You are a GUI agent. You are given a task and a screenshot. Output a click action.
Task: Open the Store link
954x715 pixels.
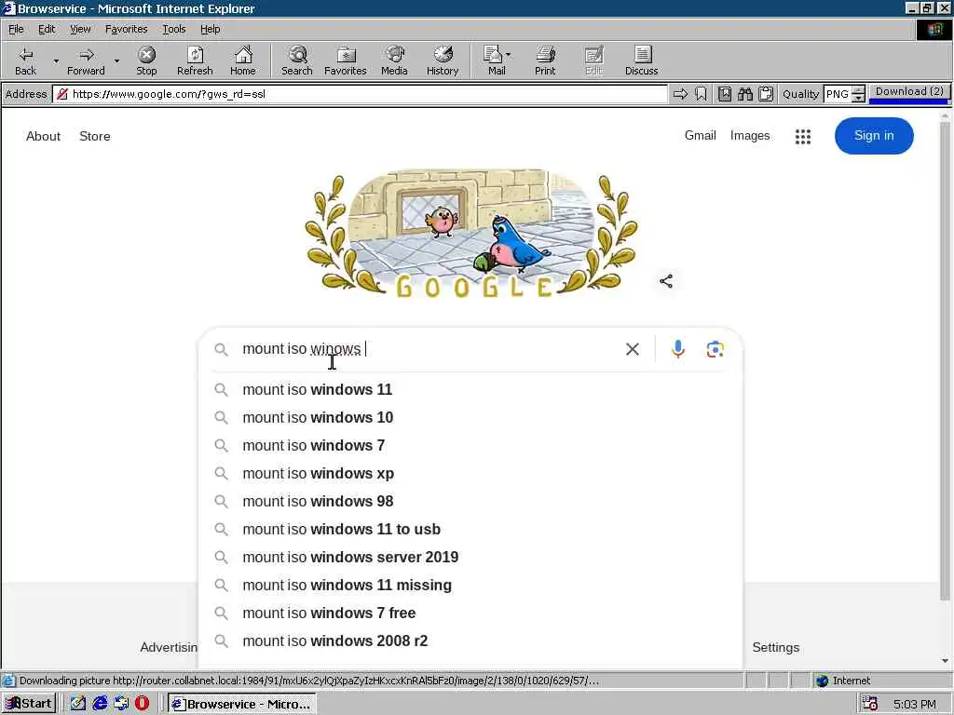(95, 136)
